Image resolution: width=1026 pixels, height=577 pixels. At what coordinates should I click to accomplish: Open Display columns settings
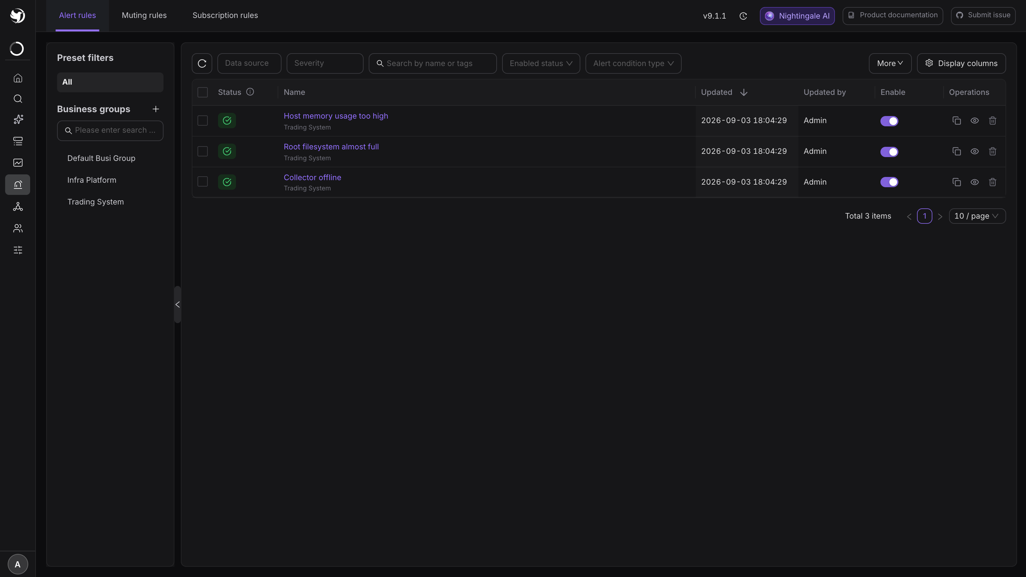pyautogui.click(x=961, y=63)
